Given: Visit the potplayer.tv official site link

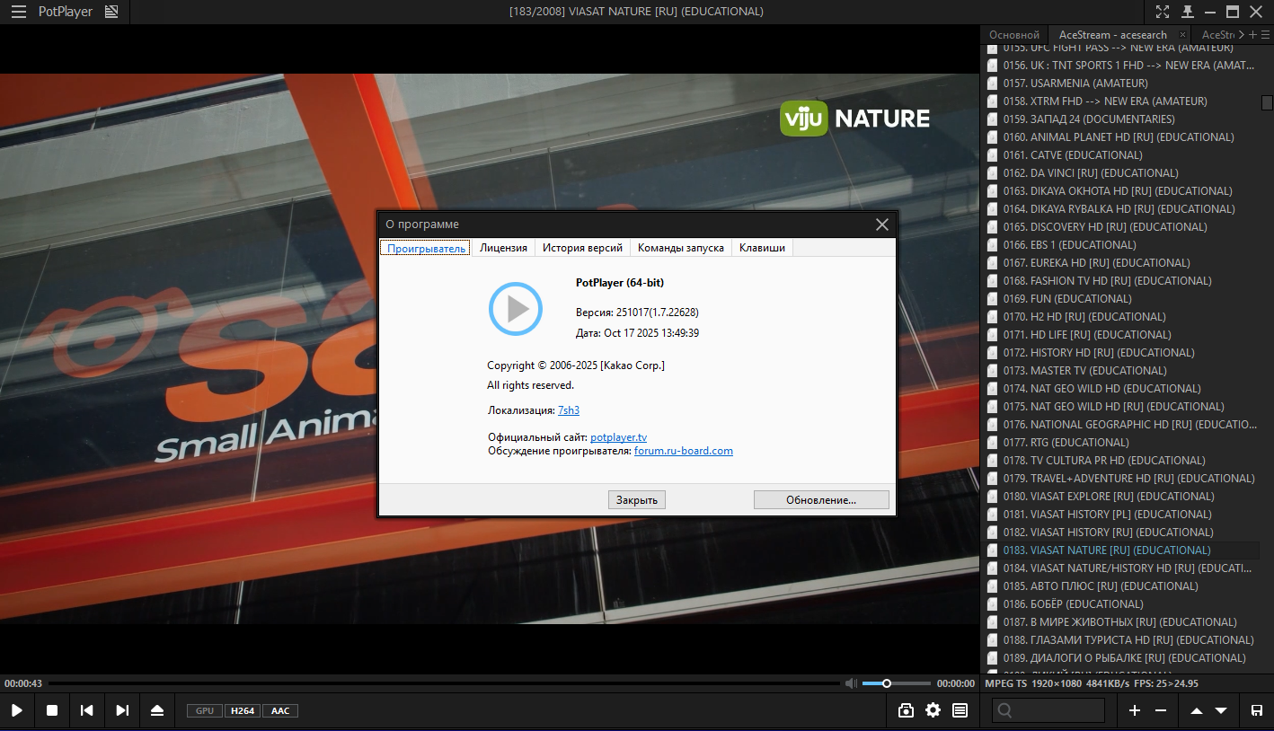Looking at the screenshot, I should pos(618,437).
